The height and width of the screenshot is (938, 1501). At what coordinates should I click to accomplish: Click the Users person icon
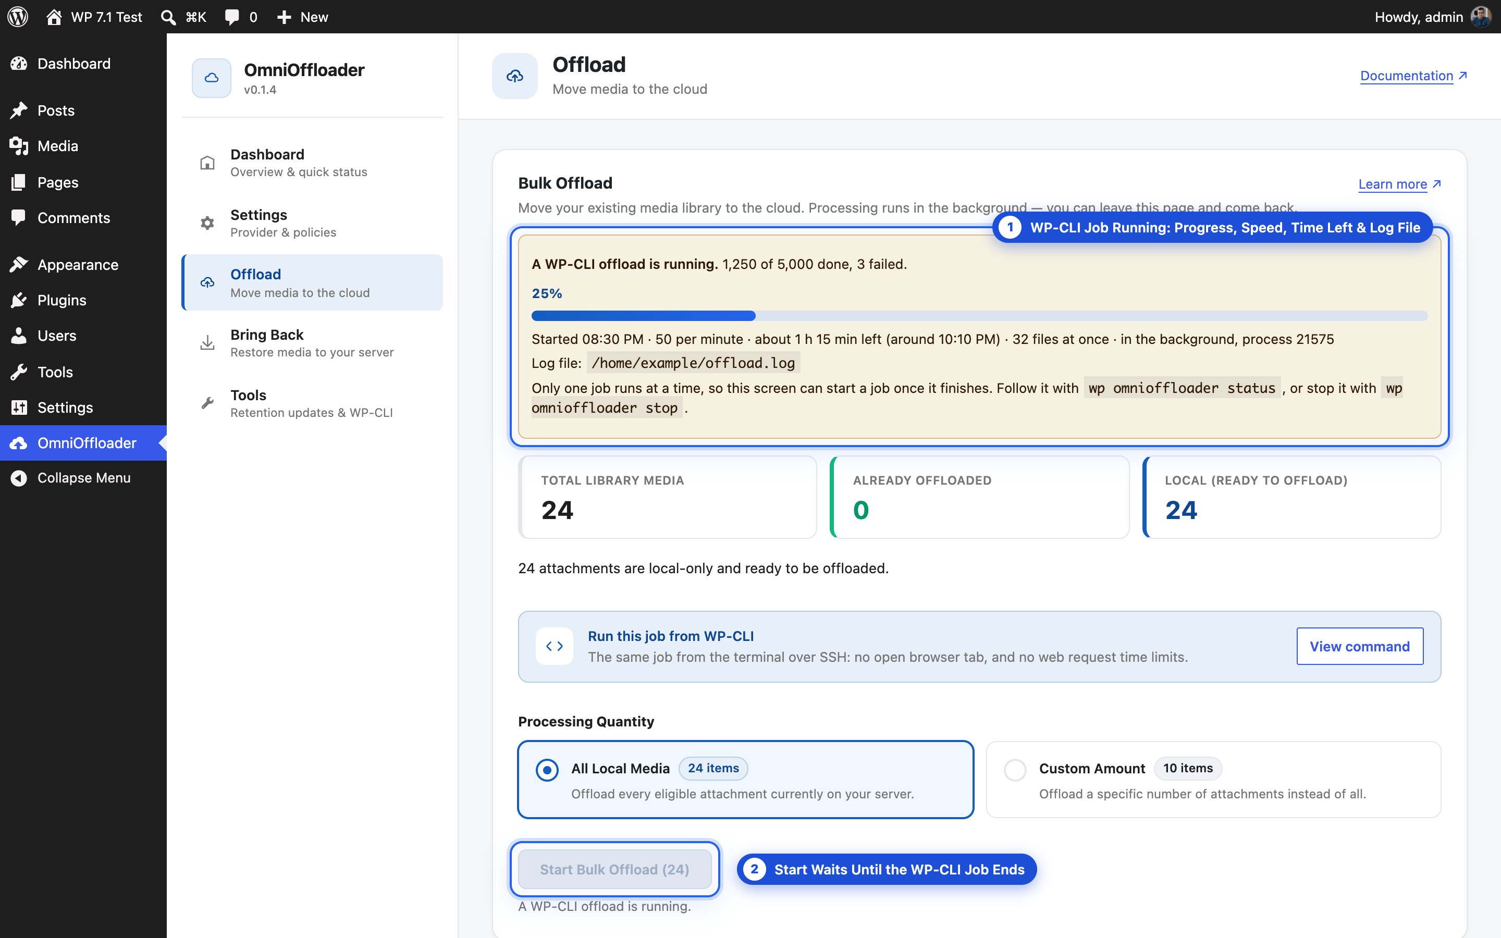[x=19, y=336]
